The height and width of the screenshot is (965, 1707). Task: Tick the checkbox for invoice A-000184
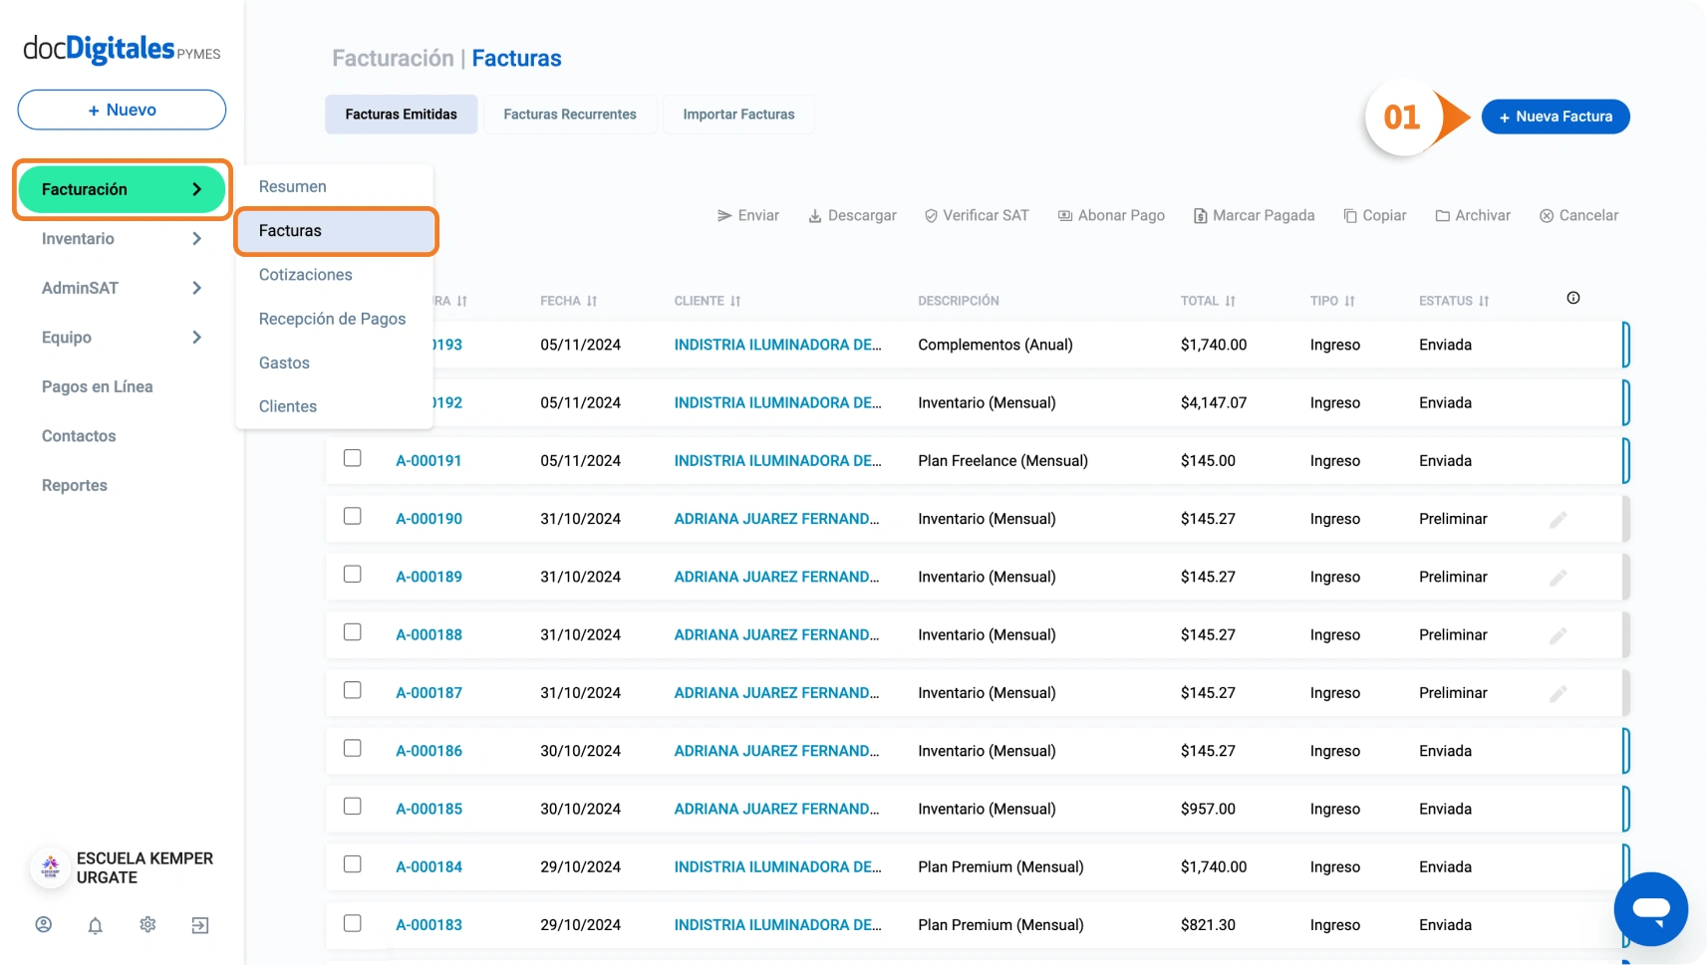tap(353, 864)
